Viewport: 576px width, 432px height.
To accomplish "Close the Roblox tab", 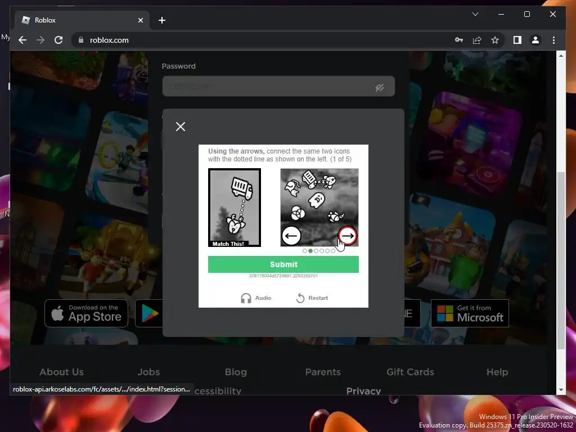I will 140,20.
